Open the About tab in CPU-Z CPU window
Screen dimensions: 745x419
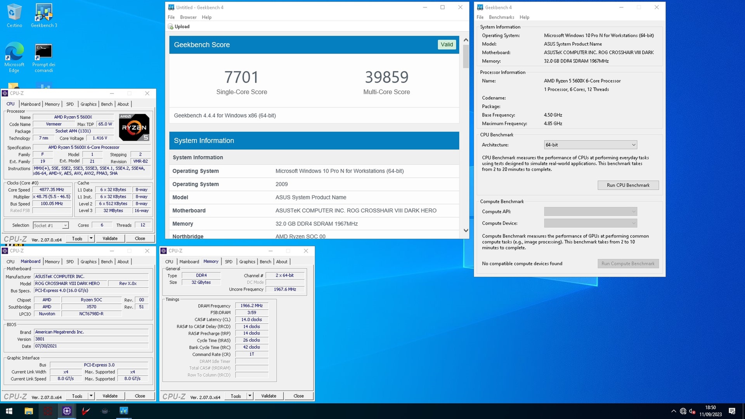pos(123,104)
